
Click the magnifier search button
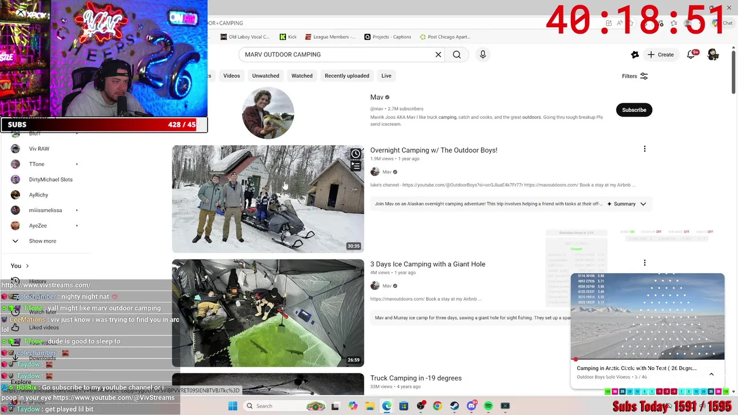click(457, 55)
